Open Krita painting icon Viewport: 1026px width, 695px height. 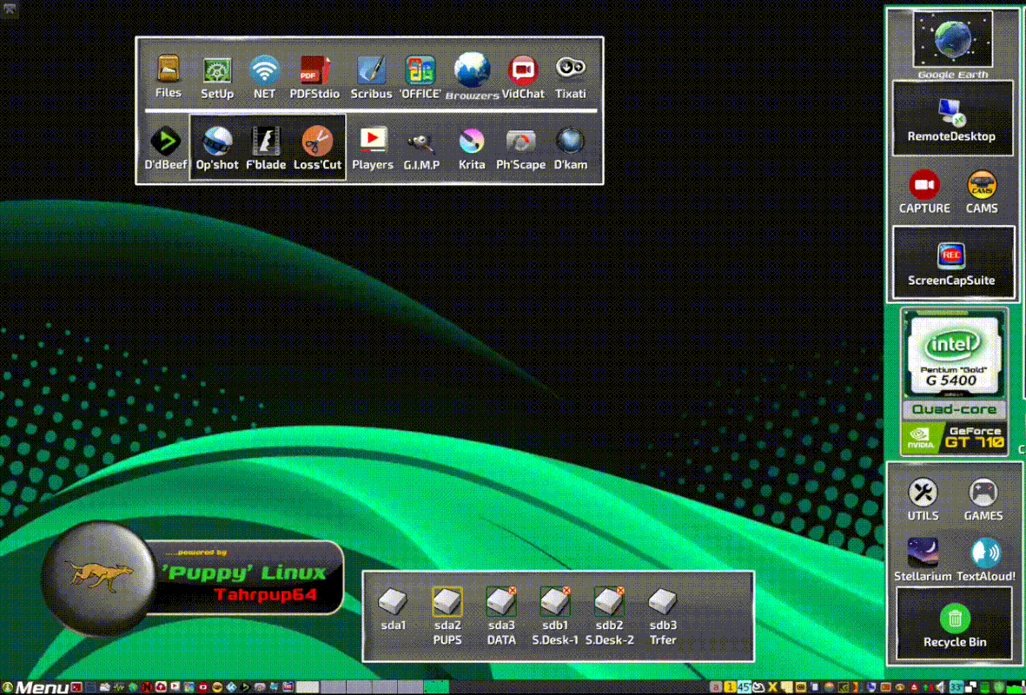click(x=472, y=141)
